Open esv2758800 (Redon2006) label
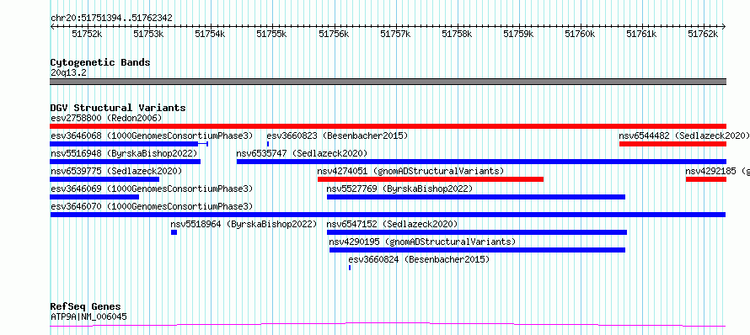Viewport: 750px width, 335px height. [106, 118]
